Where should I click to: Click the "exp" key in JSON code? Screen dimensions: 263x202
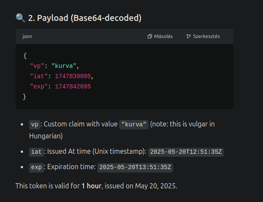tap(39, 87)
